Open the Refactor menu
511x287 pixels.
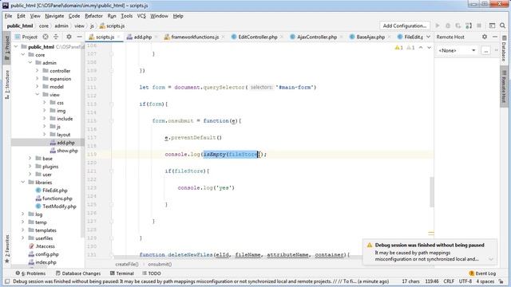93,16
